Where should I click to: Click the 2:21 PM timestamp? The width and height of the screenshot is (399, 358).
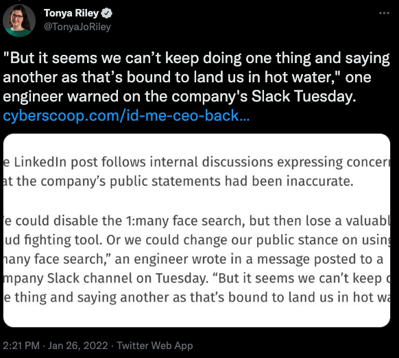pyautogui.click(x=21, y=346)
